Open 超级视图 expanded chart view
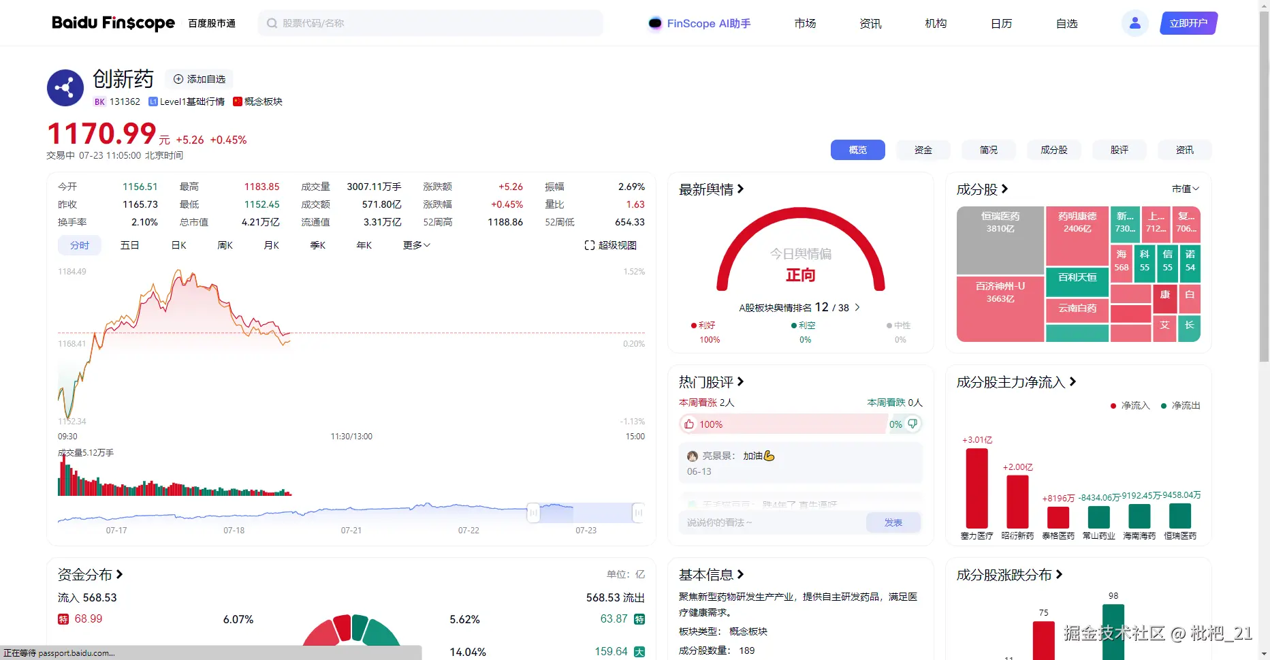Screen dimensions: 1270x660 point(610,245)
